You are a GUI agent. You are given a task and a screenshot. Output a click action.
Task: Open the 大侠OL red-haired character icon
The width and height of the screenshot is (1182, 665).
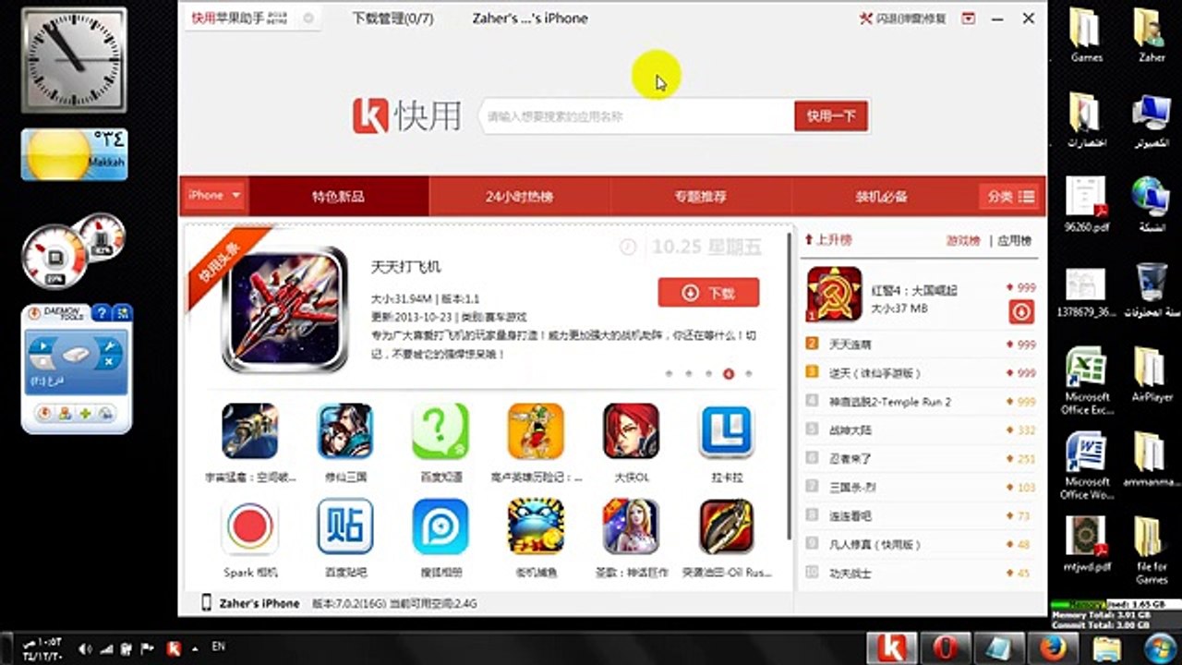(632, 431)
